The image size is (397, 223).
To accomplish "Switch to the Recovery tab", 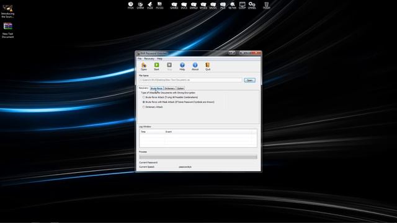I will 143,88.
